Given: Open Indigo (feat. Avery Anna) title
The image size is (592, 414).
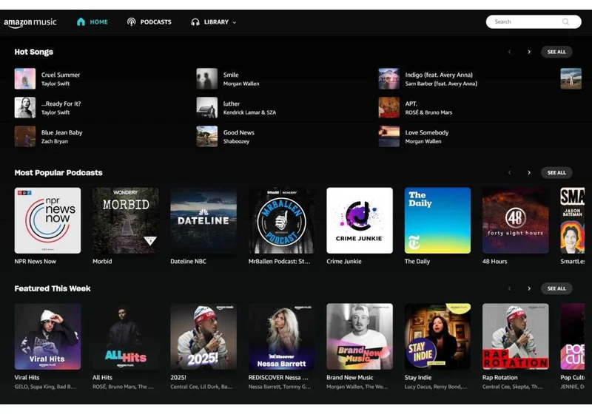Looking at the screenshot, I should tap(439, 75).
